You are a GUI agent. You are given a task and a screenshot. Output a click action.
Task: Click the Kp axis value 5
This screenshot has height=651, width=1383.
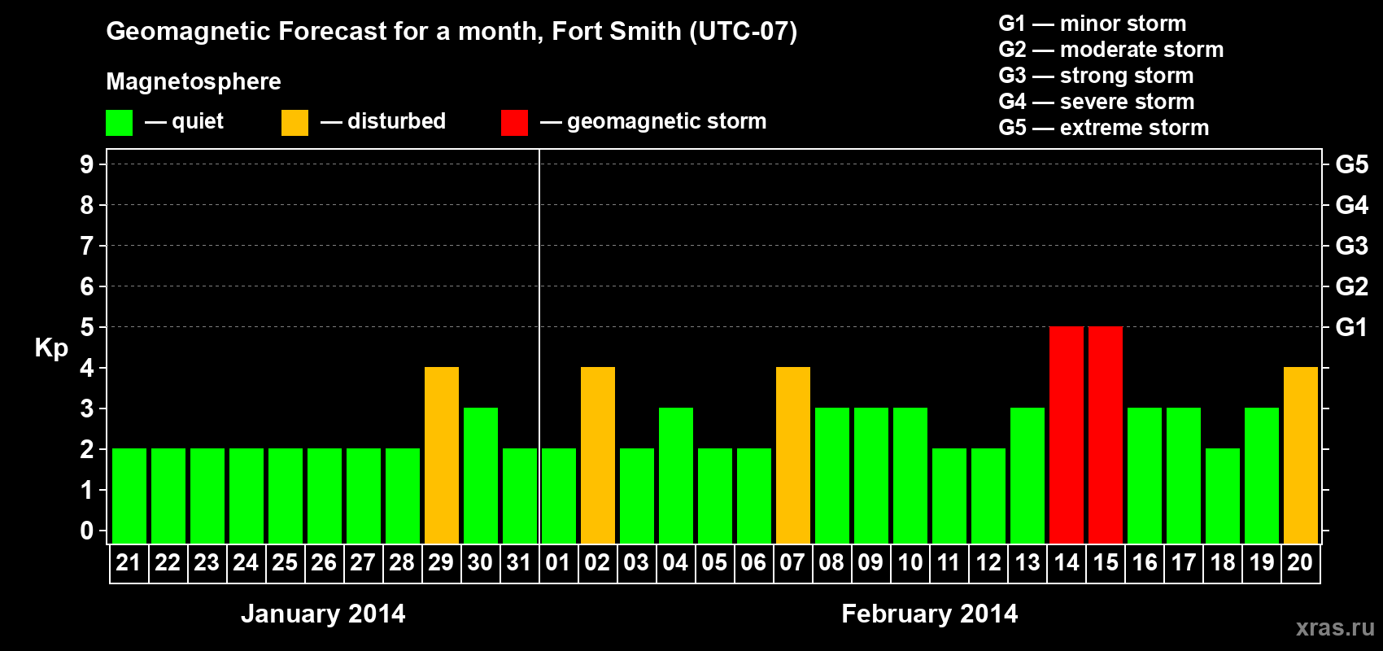click(x=87, y=327)
